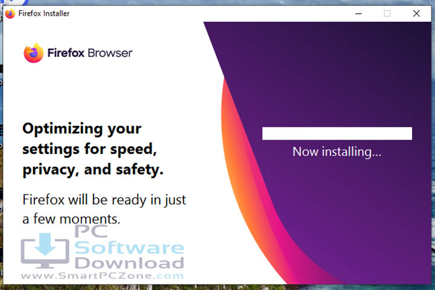
Task: Click the disabled maximize button
Action: (x=387, y=13)
